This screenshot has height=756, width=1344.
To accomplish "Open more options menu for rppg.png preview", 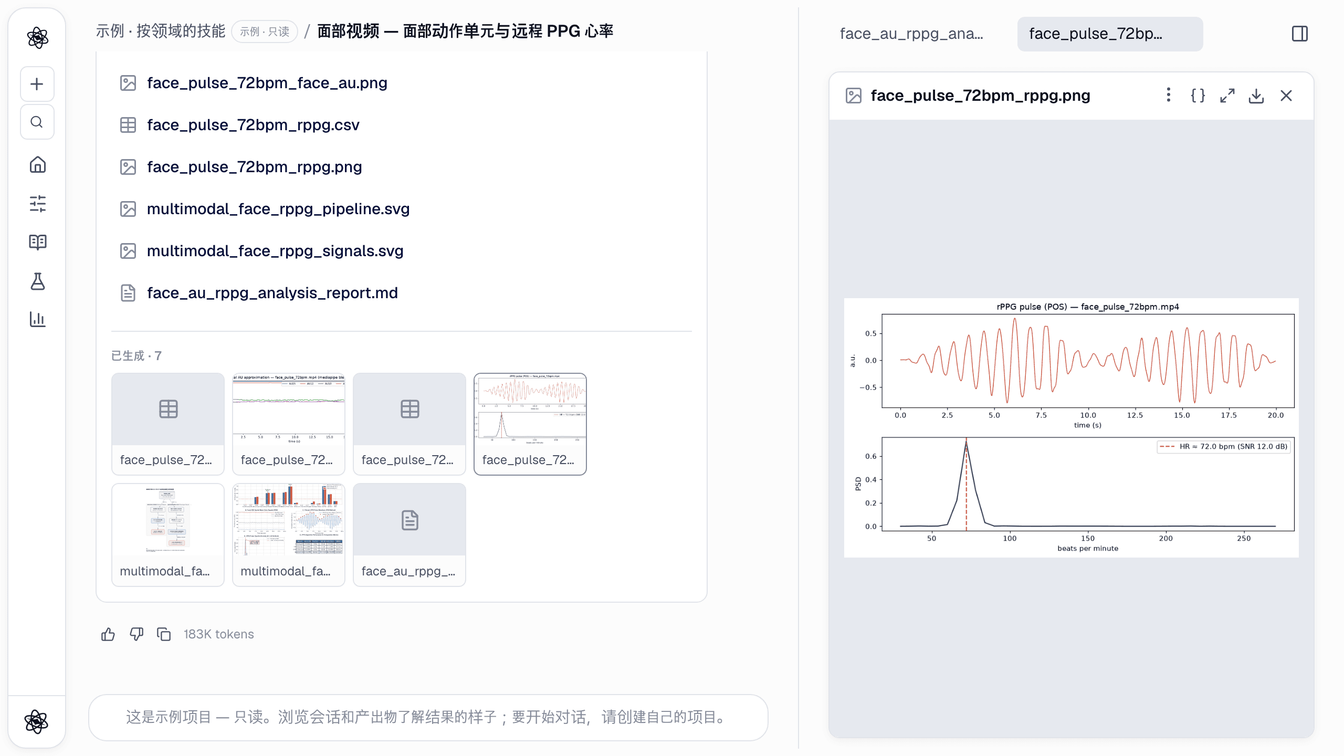I will coord(1168,96).
